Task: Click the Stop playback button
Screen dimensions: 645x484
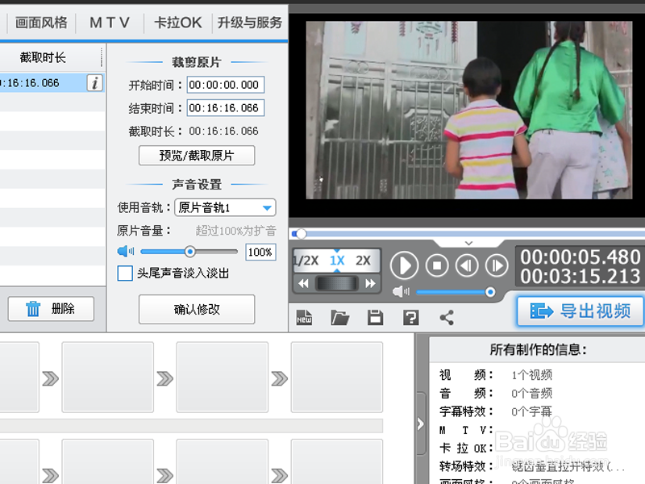Action: pos(437,265)
